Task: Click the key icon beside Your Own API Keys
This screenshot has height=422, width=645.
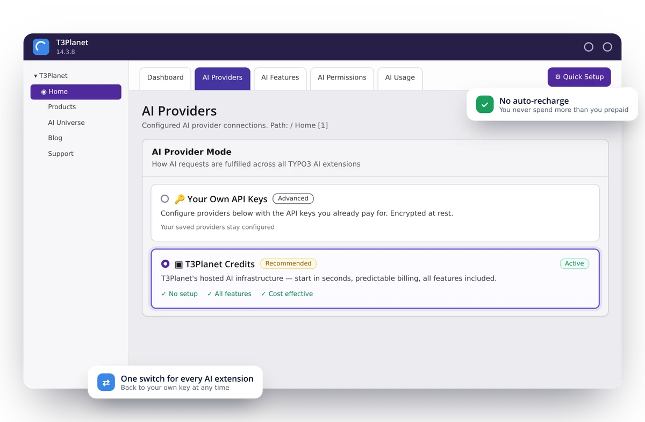Action: click(180, 199)
